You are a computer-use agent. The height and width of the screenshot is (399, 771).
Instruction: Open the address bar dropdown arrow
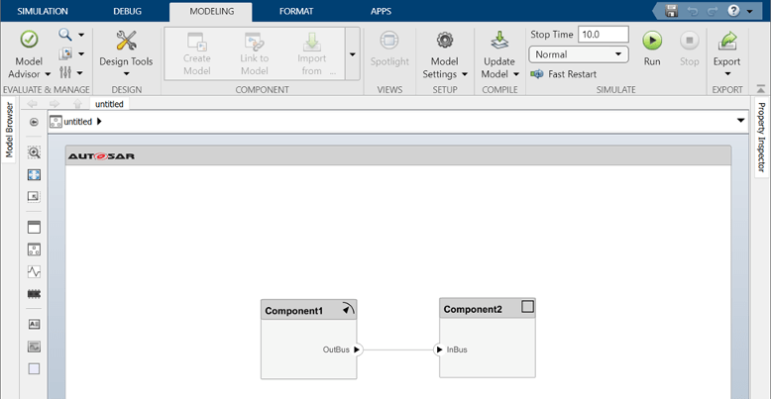(x=741, y=121)
